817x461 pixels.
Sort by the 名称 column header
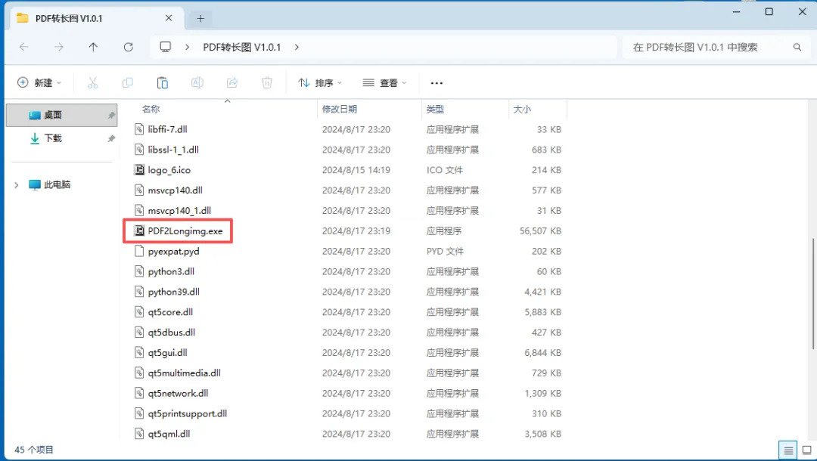[151, 109]
